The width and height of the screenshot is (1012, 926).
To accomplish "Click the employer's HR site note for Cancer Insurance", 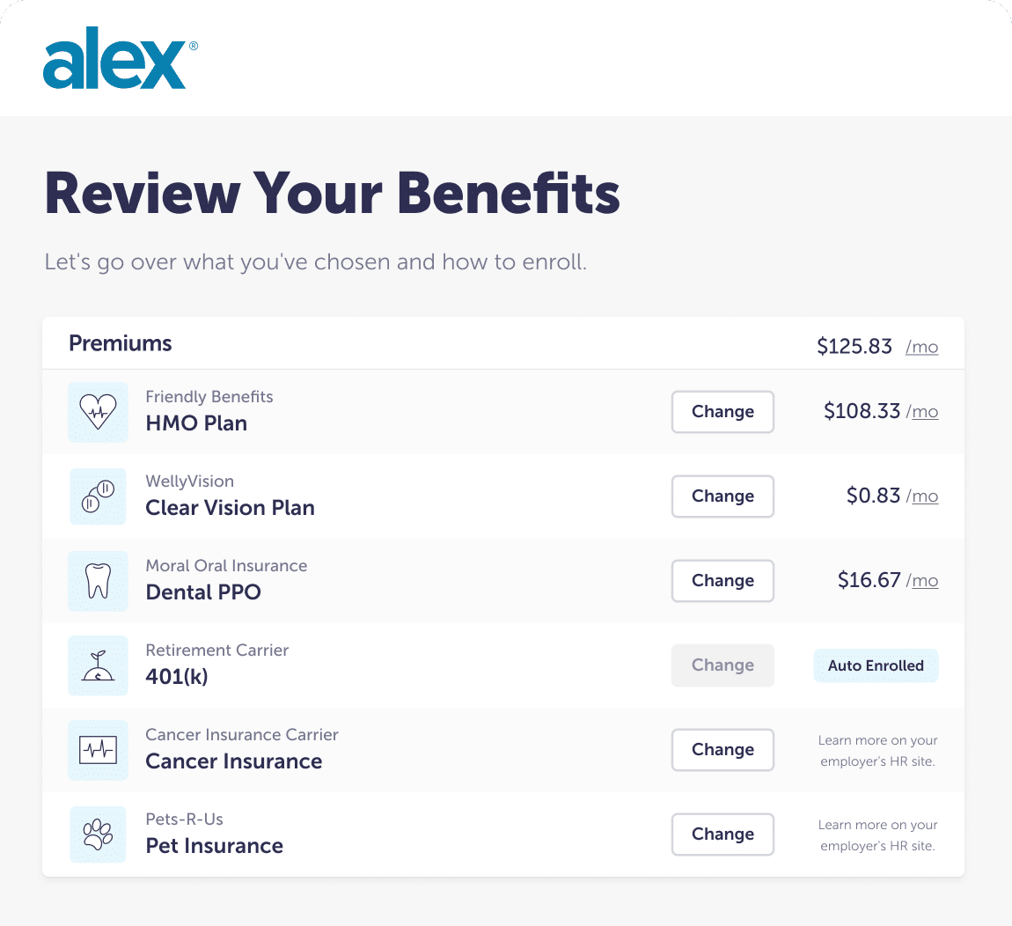I will click(877, 750).
